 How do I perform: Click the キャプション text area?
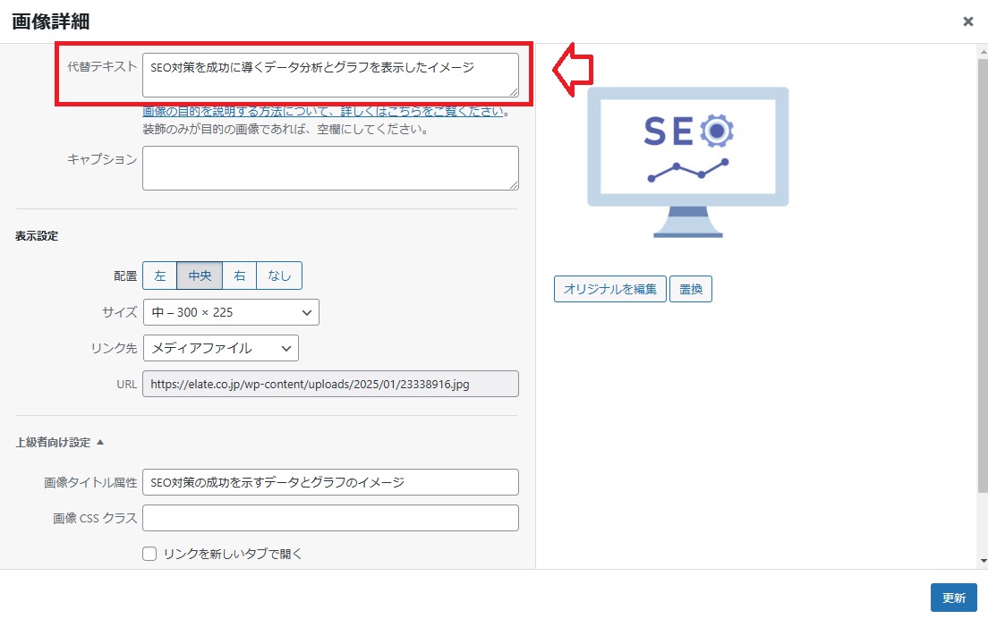pos(330,168)
